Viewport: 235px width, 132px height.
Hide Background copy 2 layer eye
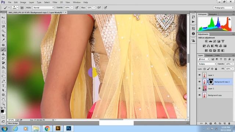pos(199,82)
